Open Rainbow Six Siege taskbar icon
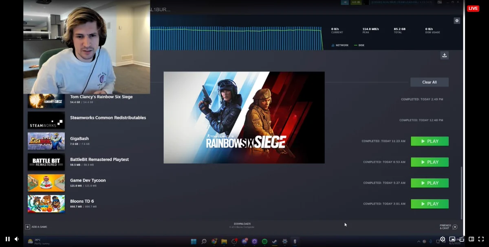The image size is (489, 247). 295,241
